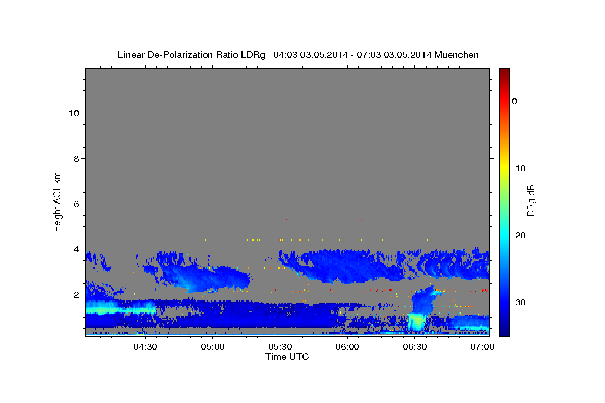Click the 05:00 time tick label

pos(213,347)
